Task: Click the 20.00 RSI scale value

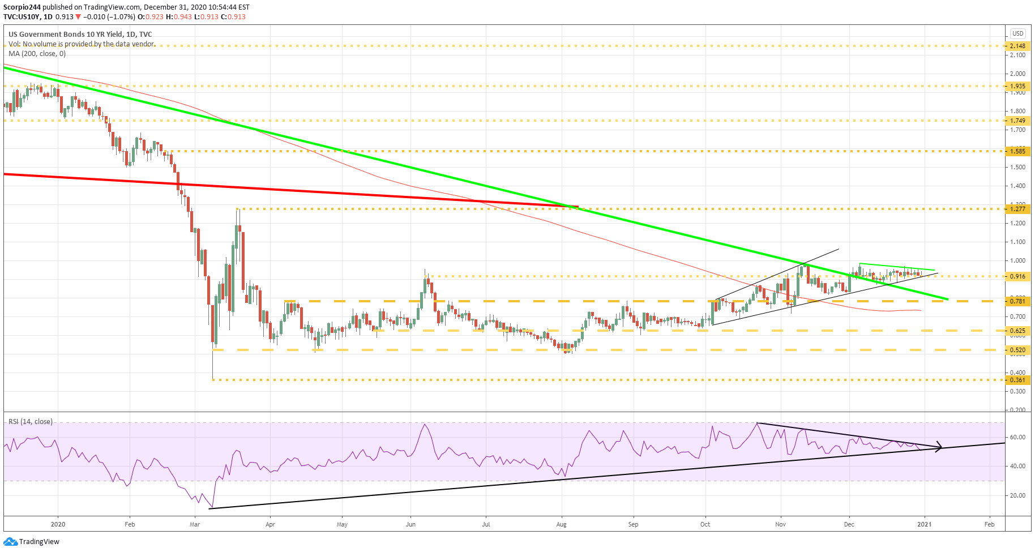Action: [x=1017, y=495]
